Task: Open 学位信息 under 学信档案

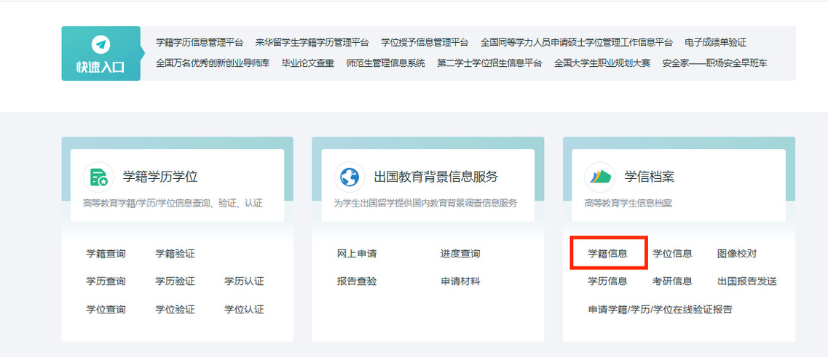Action: (x=672, y=254)
